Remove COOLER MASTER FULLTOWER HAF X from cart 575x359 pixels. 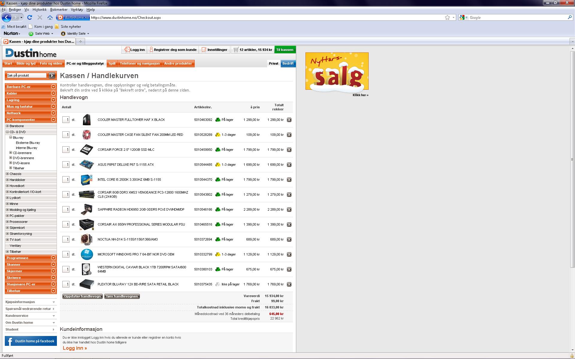[x=289, y=120]
